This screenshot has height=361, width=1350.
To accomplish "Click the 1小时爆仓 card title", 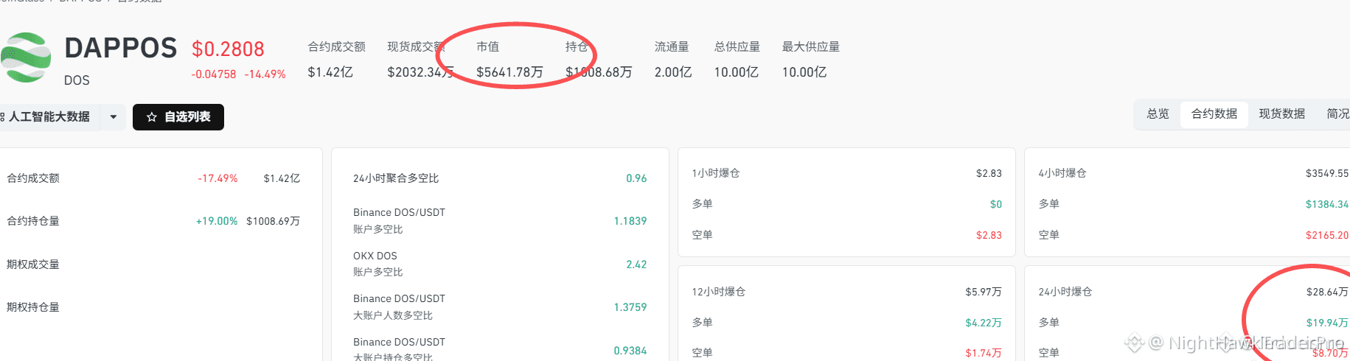I will [716, 173].
